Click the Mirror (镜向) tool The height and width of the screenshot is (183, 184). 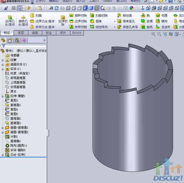161,21
